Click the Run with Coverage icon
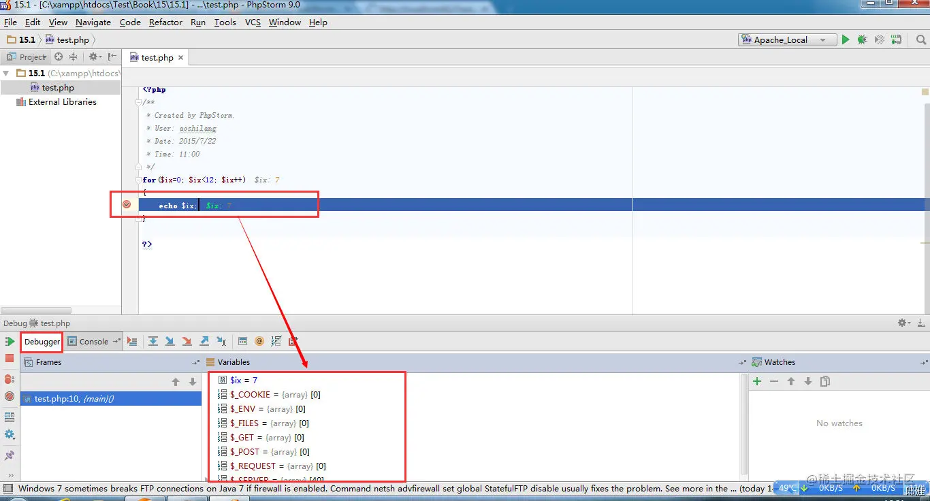 click(x=880, y=40)
